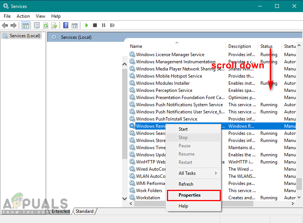
Task: Click 'Creates and...' description cell
Action: coord(242,198)
